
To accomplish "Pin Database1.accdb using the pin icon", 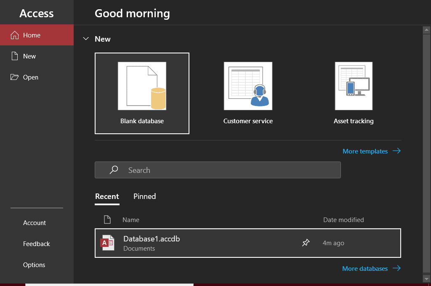I will (306, 243).
